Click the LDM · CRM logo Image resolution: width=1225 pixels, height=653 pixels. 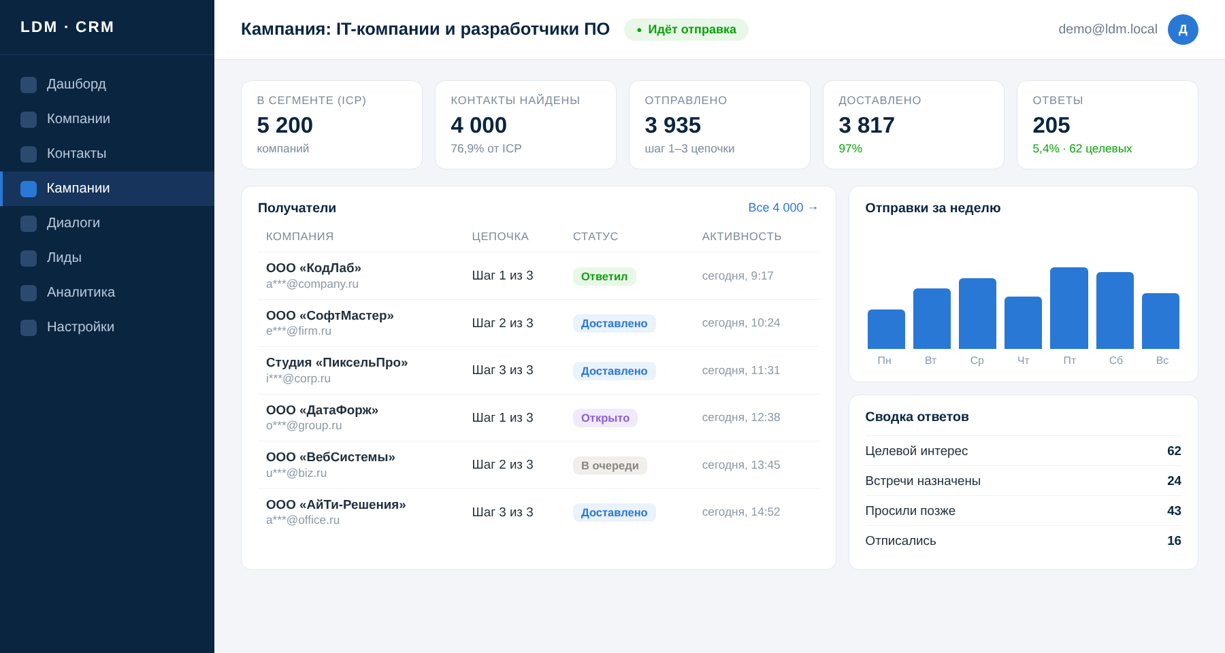67,27
